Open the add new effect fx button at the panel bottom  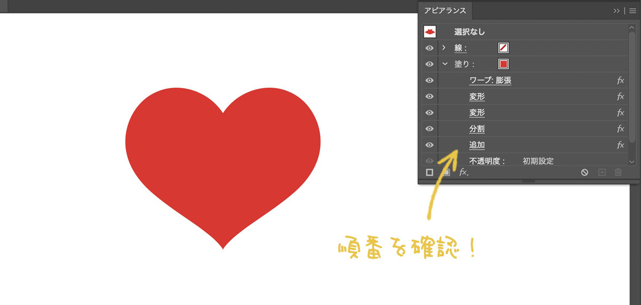click(x=464, y=173)
